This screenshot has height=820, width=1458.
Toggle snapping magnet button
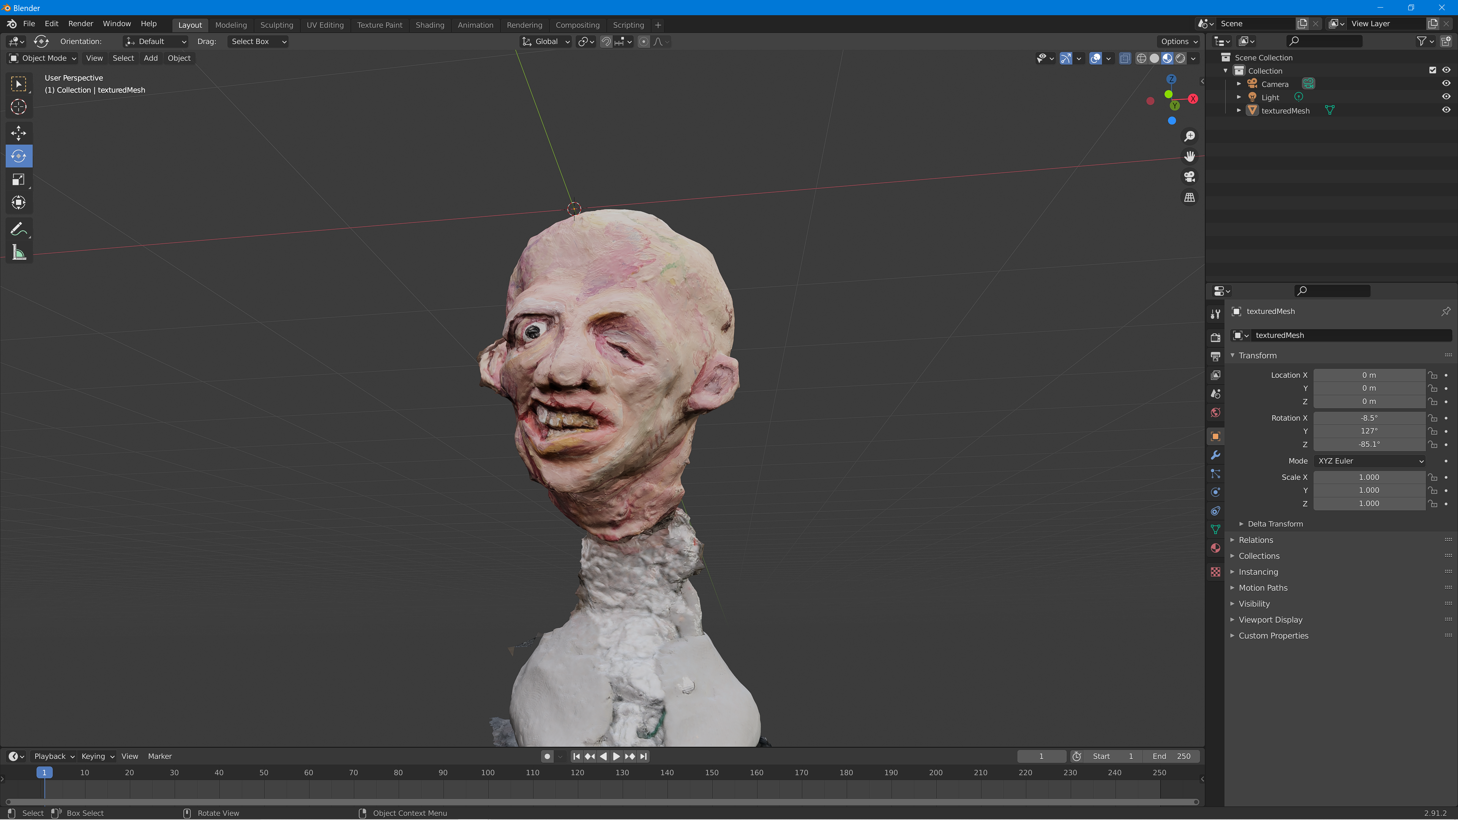click(606, 41)
